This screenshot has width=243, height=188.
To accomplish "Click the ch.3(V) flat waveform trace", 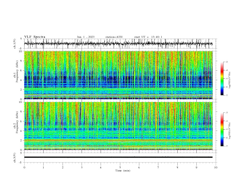I will click(x=118, y=157).
